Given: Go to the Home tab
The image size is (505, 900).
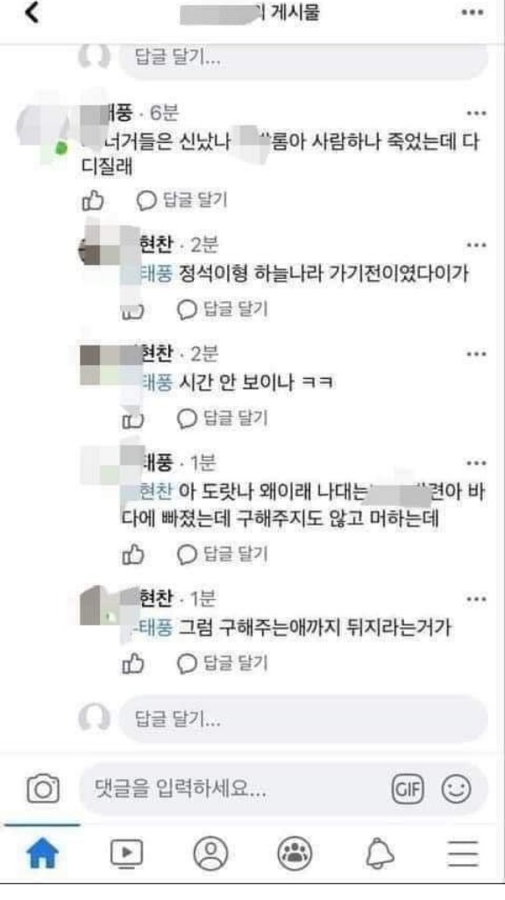Looking at the screenshot, I should point(43,854).
